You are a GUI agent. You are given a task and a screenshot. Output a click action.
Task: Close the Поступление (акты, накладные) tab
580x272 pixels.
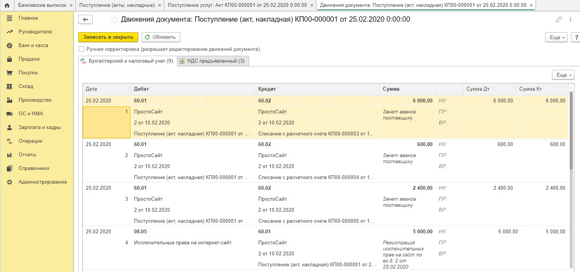[159, 5]
